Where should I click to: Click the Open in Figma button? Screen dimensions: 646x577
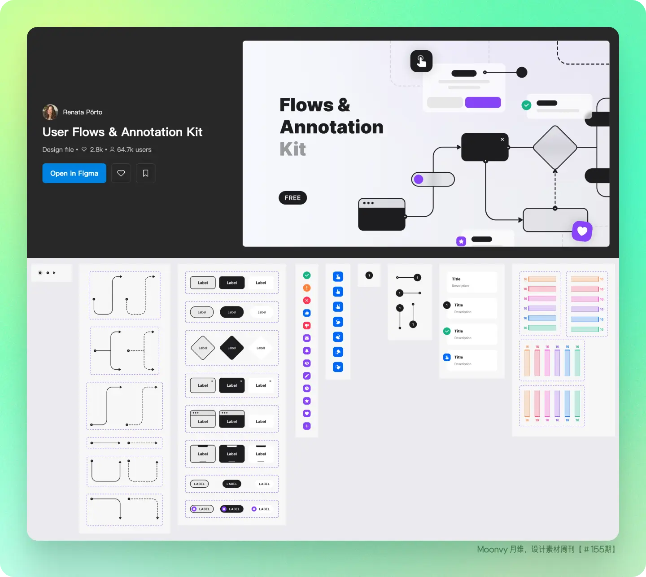click(x=74, y=173)
